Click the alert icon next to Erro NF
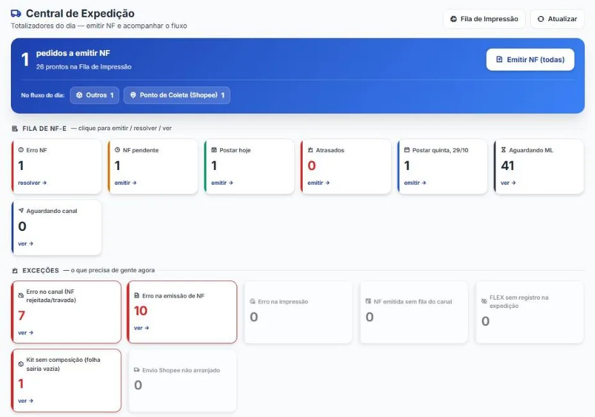This screenshot has height=417, width=595. click(21, 150)
